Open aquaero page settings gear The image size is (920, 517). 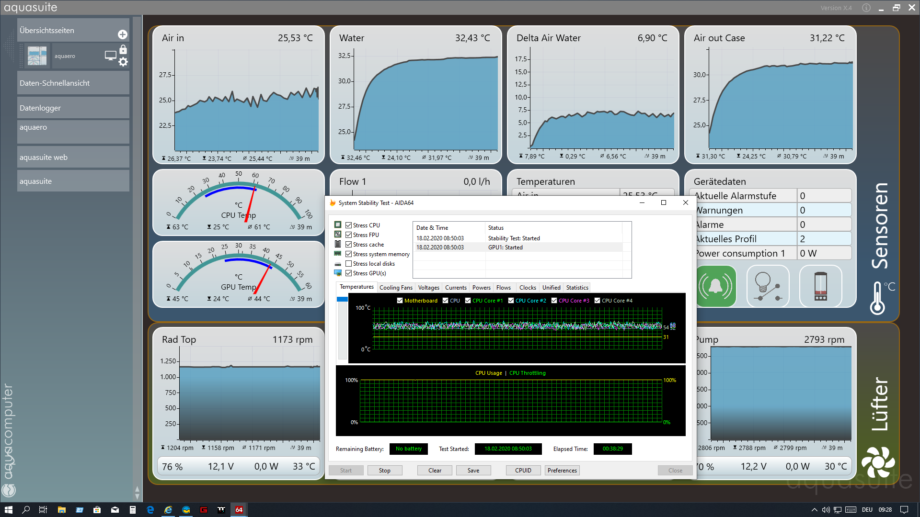[123, 62]
